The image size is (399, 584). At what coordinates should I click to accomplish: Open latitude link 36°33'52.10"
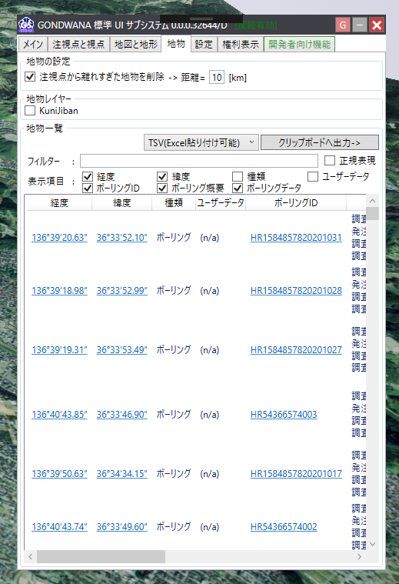(121, 238)
